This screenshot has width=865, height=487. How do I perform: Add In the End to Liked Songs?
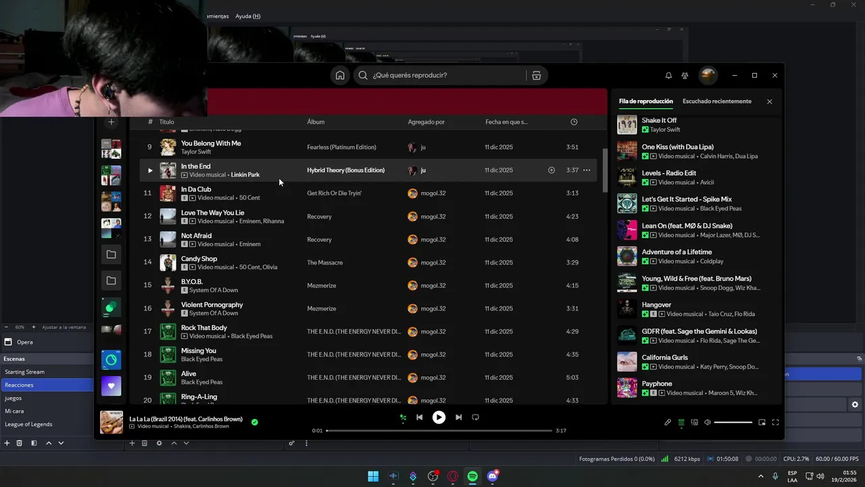point(551,170)
